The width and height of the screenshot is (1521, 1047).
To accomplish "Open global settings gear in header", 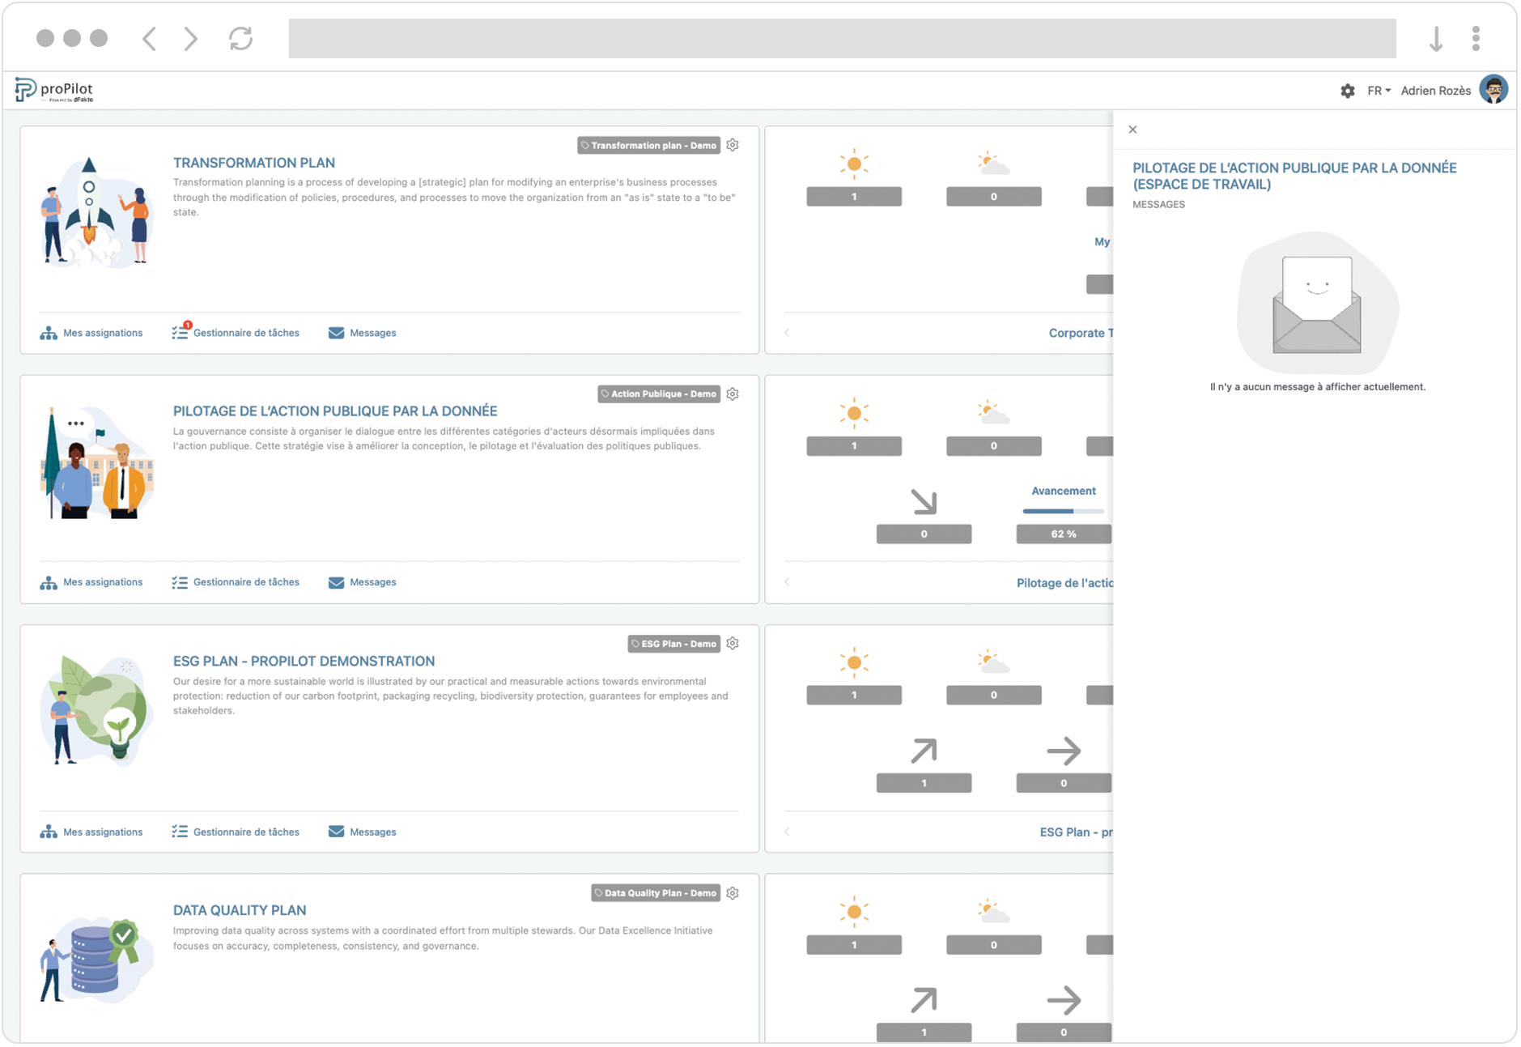I will pos(1347,91).
